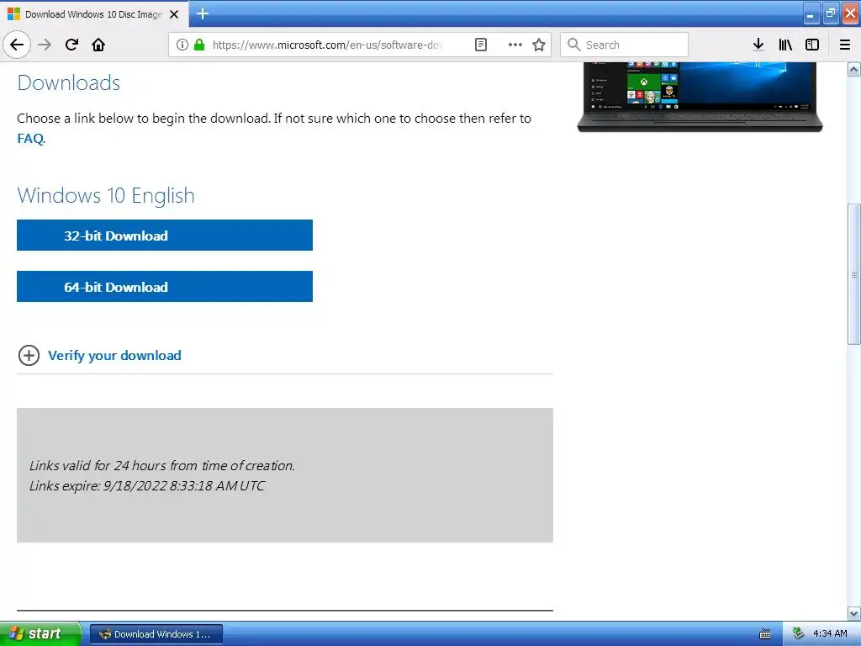The width and height of the screenshot is (861, 646).
Task: Close the Download Windows 10 tab
Action: pos(174,14)
